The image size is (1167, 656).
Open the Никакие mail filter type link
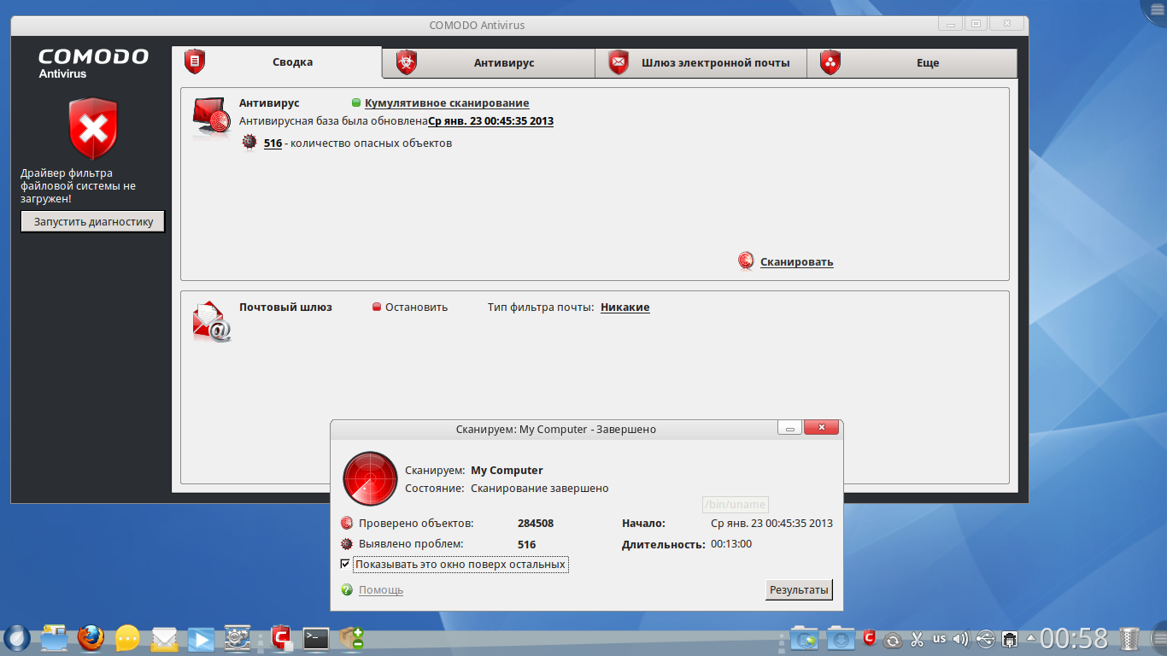[625, 307]
